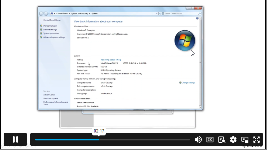The height and width of the screenshot is (150, 267).
Task: Click System protection shield icon
Action: [41, 33]
